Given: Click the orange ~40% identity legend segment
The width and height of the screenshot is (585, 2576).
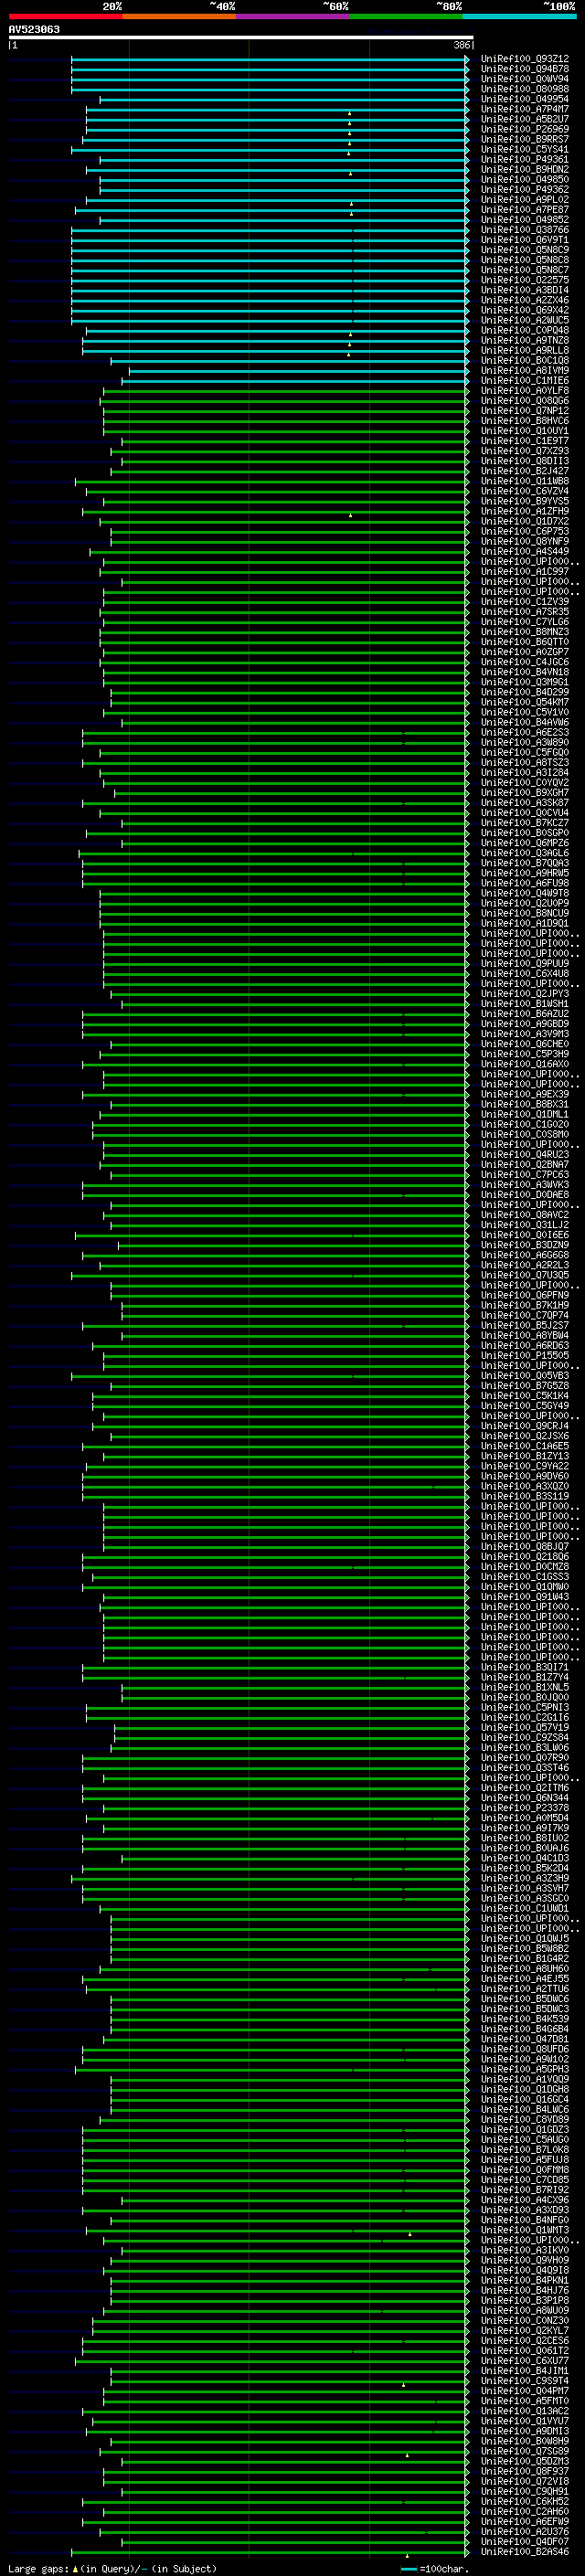Looking at the screenshot, I should (x=179, y=17).
